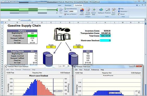Click the Gasoline Supply Chain title cell

pyautogui.click(x=24, y=26)
